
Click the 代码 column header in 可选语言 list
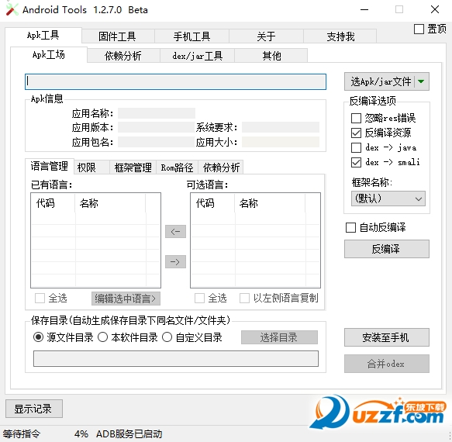pos(213,203)
